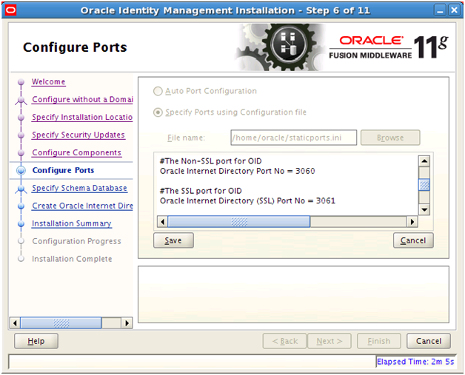465x375 pixels.
Task: Select Auto Port Configuration radio button
Action: click(x=158, y=91)
